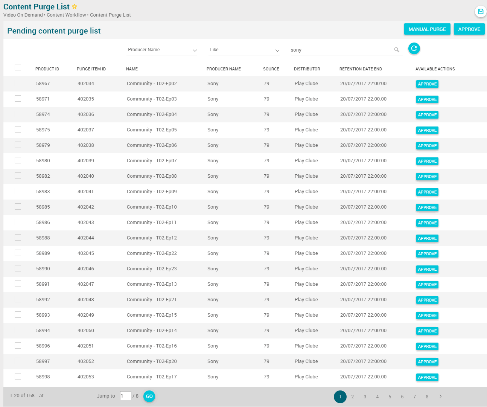Click the Content Workflow breadcrumb
The image size is (487, 407).
[x=66, y=15]
